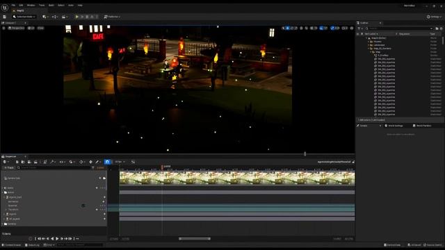Click the green Play in editor button
445x250 pixels.
pyautogui.click(x=76, y=17)
